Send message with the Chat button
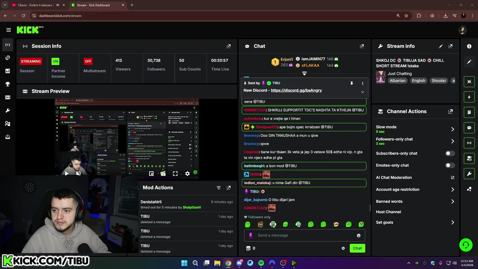This screenshot has width=478, height=269. click(357, 248)
